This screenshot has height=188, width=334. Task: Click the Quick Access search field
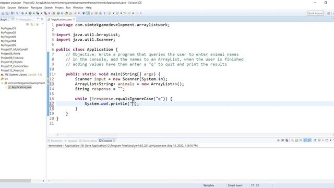[x=315, y=13]
